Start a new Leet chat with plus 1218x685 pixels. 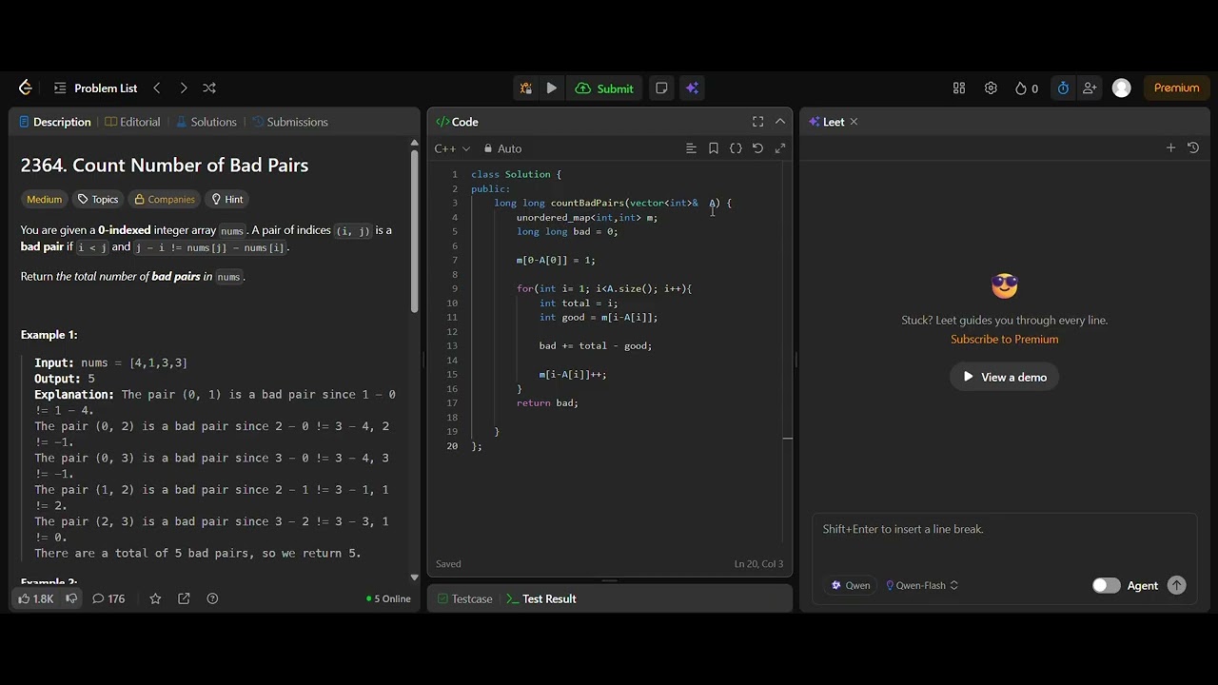pos(1170,147)
